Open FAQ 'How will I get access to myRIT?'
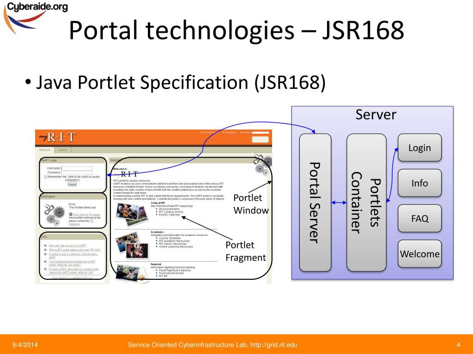 point(67,246)
